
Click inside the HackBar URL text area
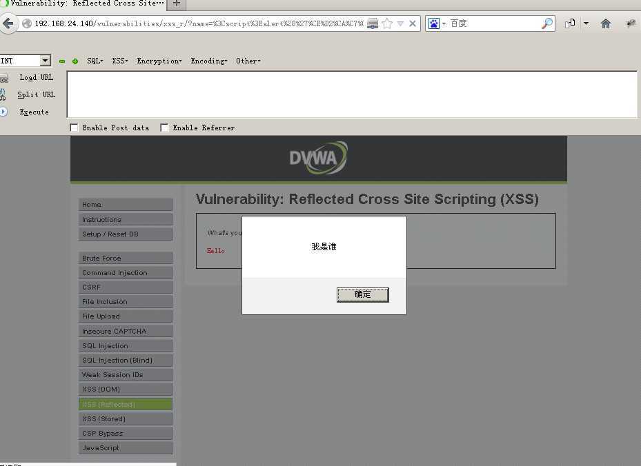tap(352, 94)
